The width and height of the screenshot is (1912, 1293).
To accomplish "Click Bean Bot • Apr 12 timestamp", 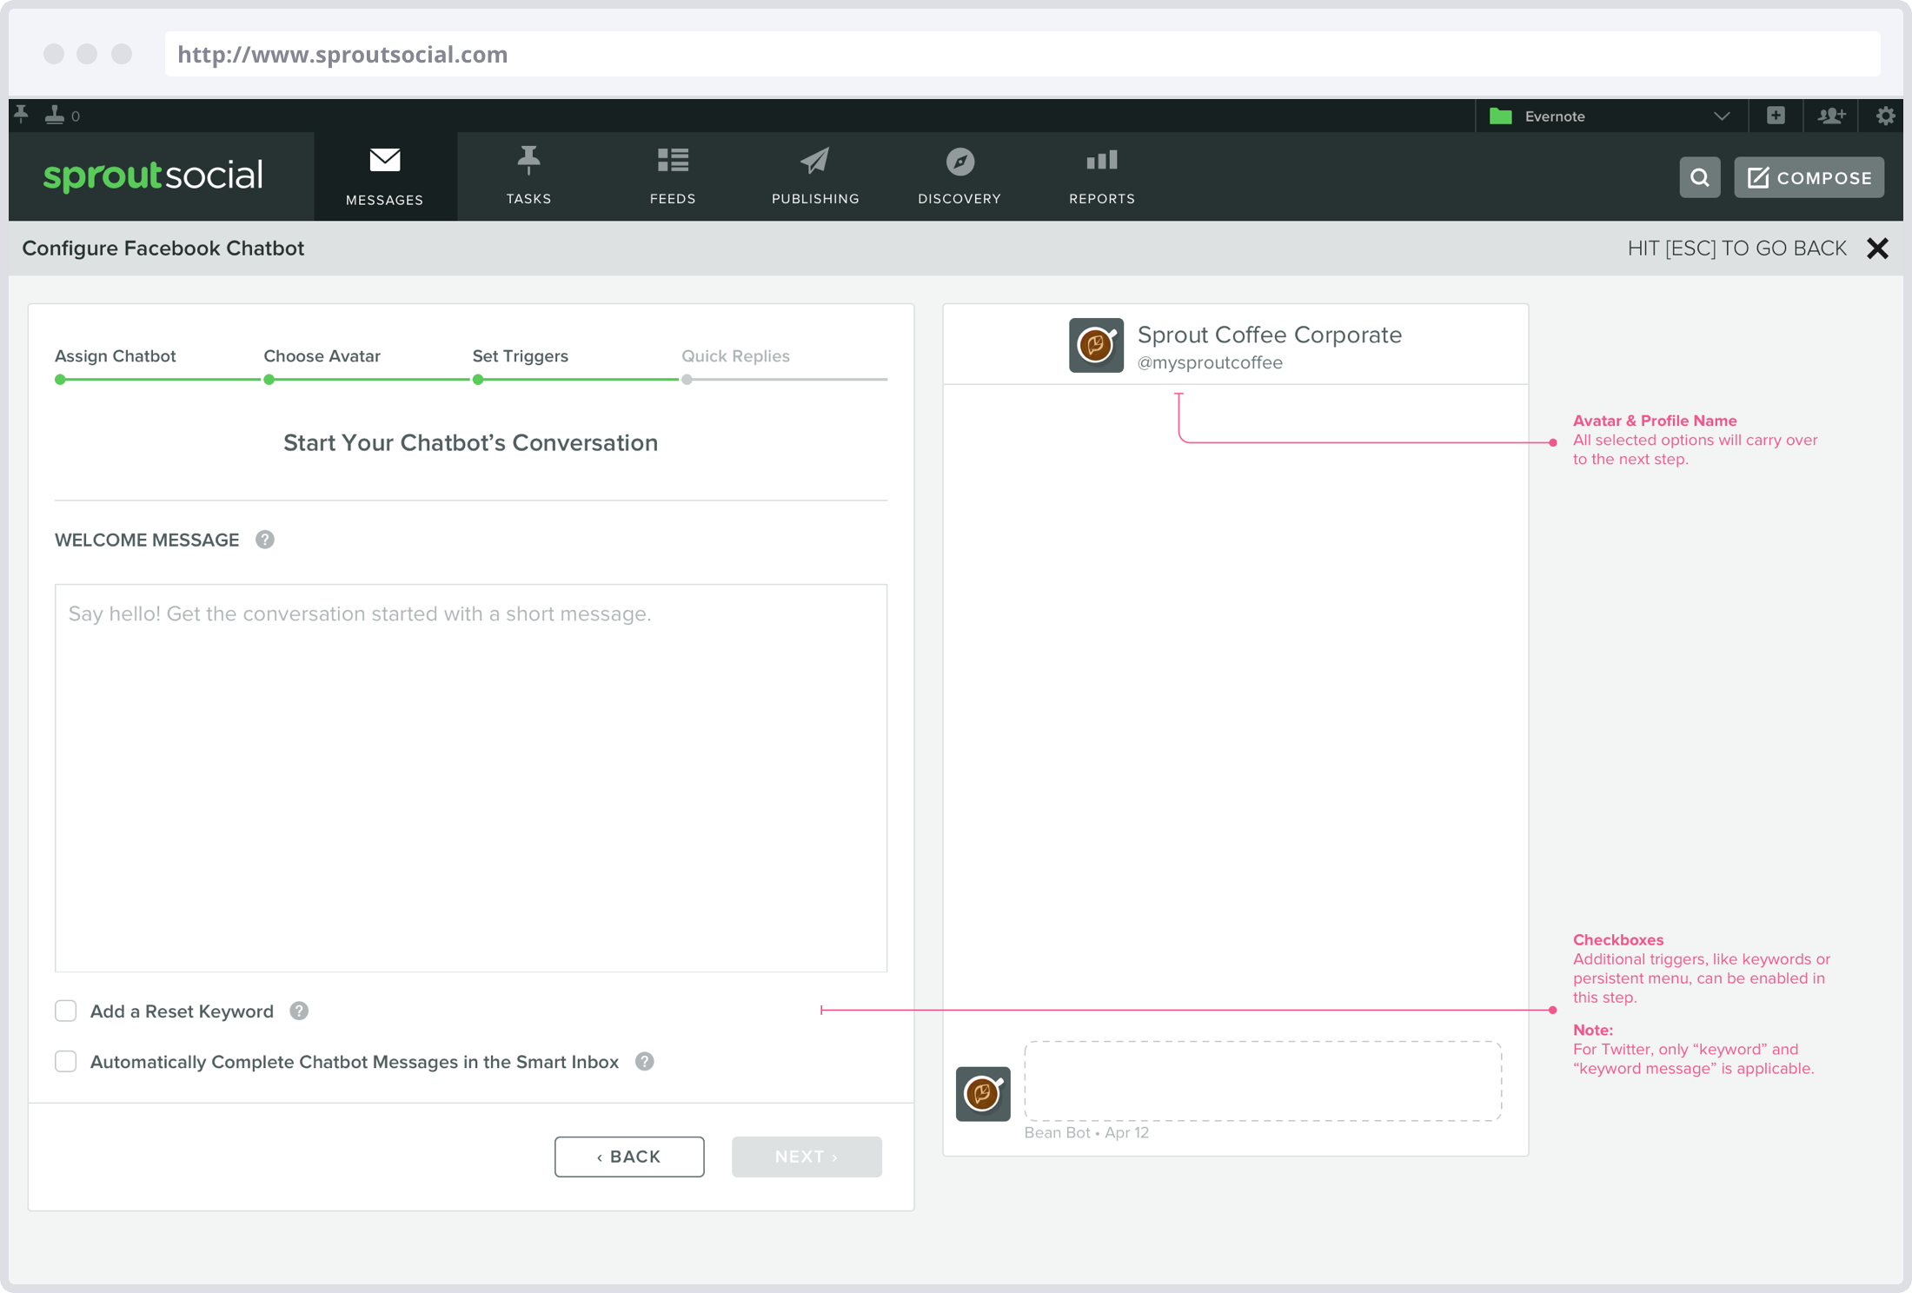I will pos(1086,1132).
